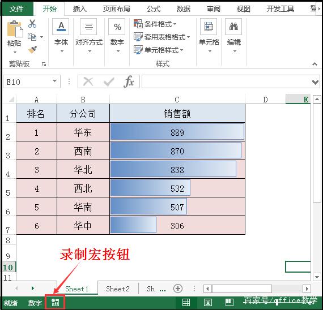The width and height of the screenshot is (323, 310).
Task: Click the fx insert function icon
Action: coord(129,81)
